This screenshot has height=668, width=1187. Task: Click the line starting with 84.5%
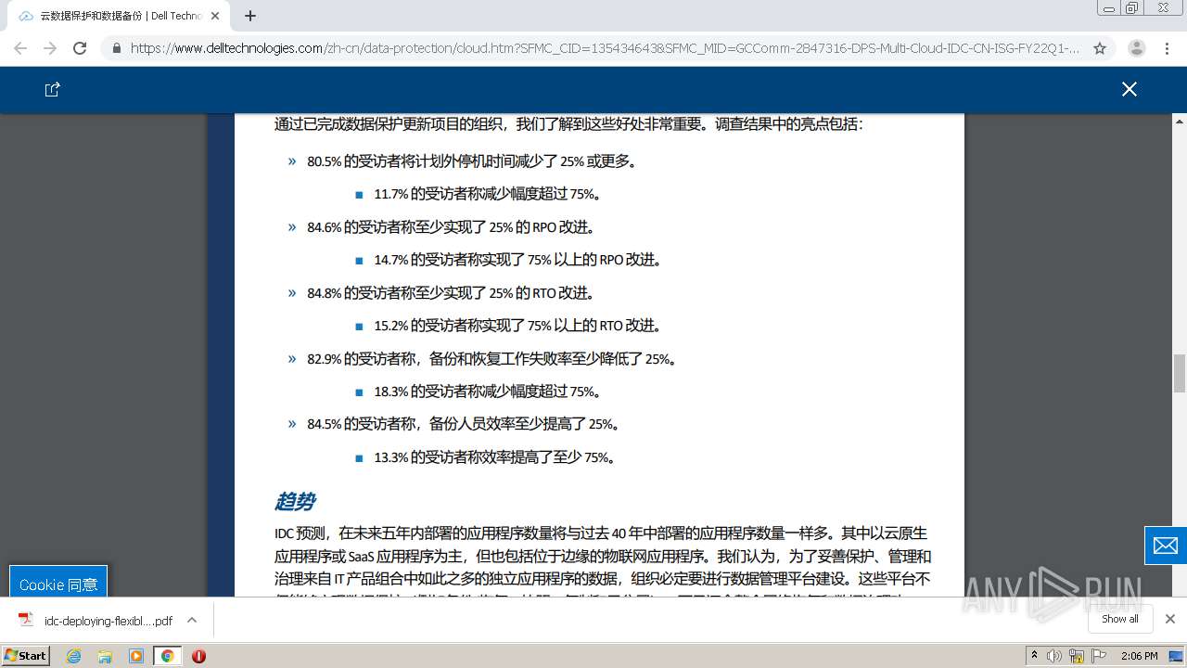click(x=464, y=424)
